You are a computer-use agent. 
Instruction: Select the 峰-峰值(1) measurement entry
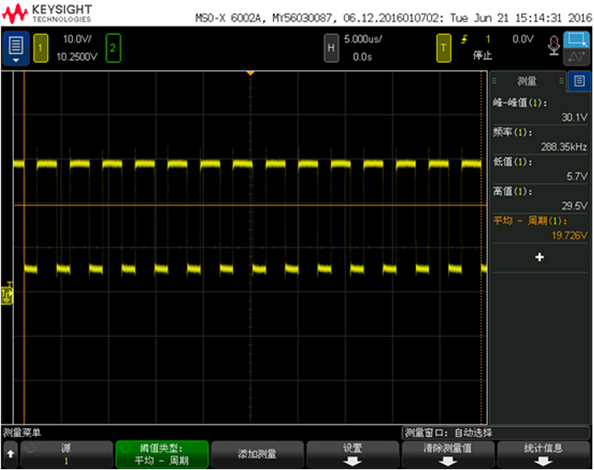540,110
